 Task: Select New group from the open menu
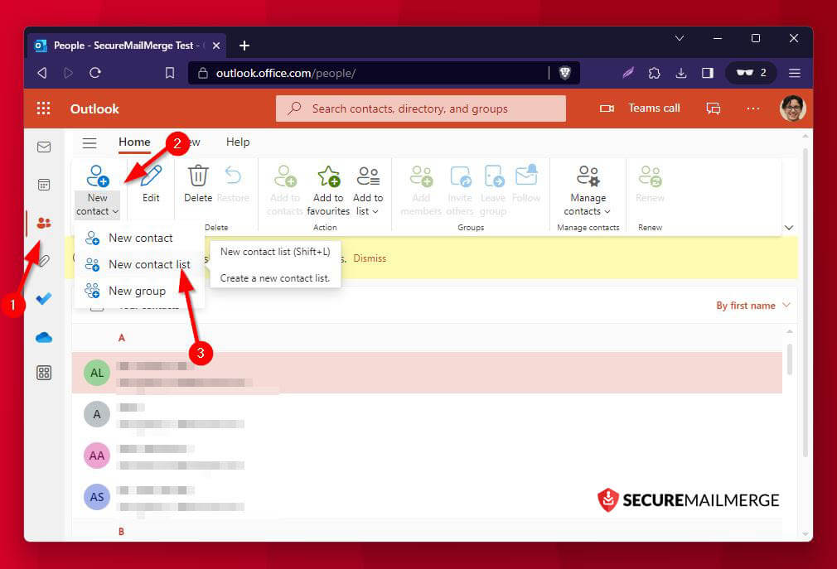pyautogui.click(x=137, y=291)
